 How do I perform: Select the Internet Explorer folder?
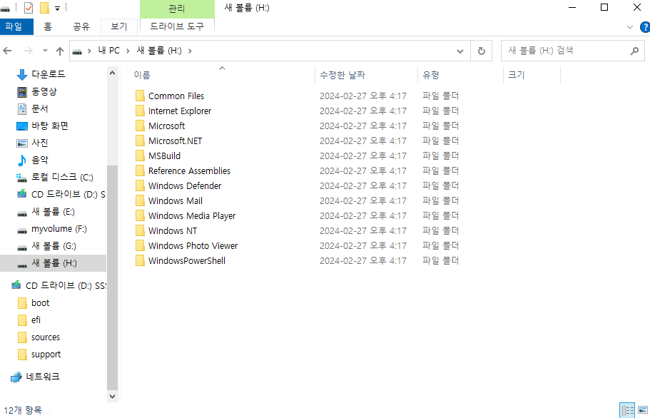pos(180,111)
